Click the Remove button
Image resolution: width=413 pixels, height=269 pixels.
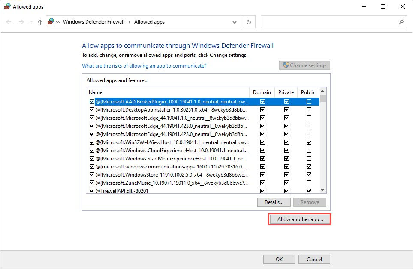[310, 202]
